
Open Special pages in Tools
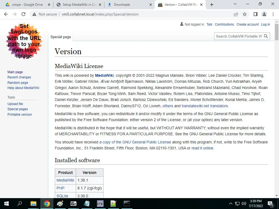pyautogui.click(x=18, y=109)
